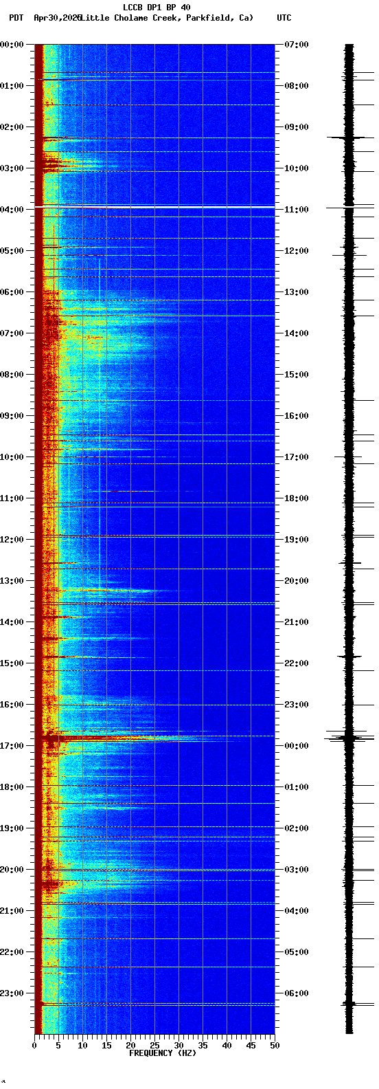379x1089 pixels.
Task: Click the "05:00" label on the PDT axis
Action: [x=12, y=251]
